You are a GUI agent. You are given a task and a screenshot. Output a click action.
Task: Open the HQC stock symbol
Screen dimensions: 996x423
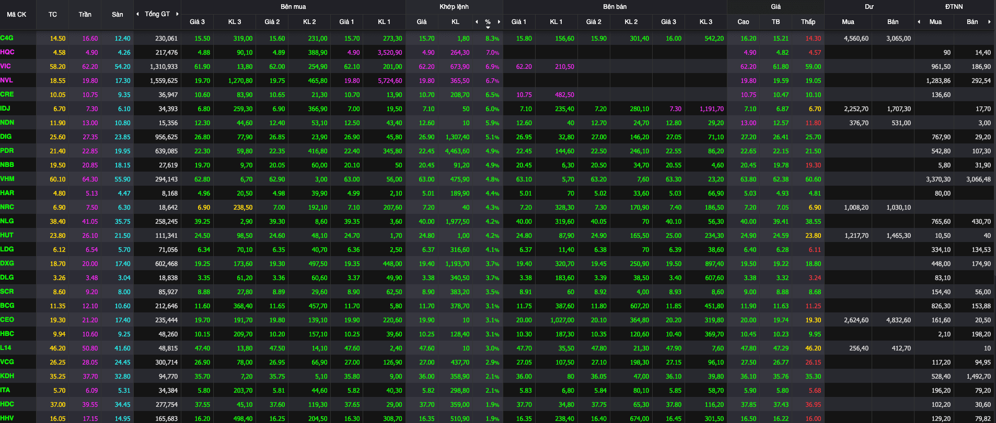7,52
